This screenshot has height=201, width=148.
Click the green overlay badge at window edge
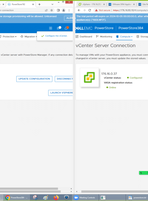(143, 173)
